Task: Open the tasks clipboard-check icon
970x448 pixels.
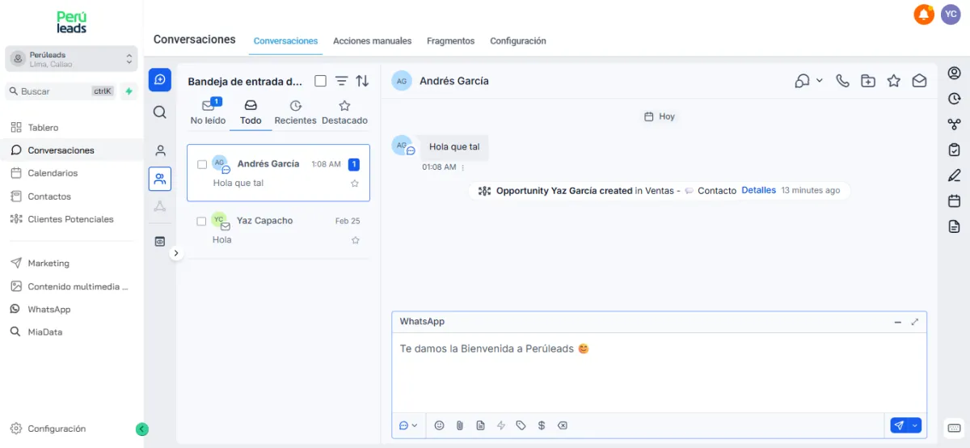Action: click(x=954, y=150)
